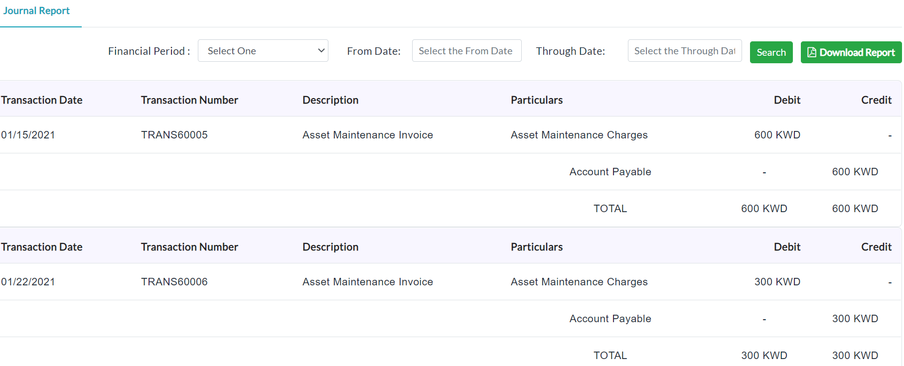
Task: Click the second table's Description header
Action: tap(330, 247)
